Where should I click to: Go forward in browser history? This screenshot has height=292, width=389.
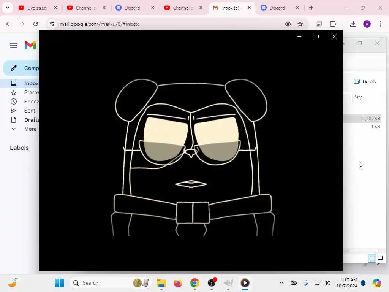click(x=22, y=24)
